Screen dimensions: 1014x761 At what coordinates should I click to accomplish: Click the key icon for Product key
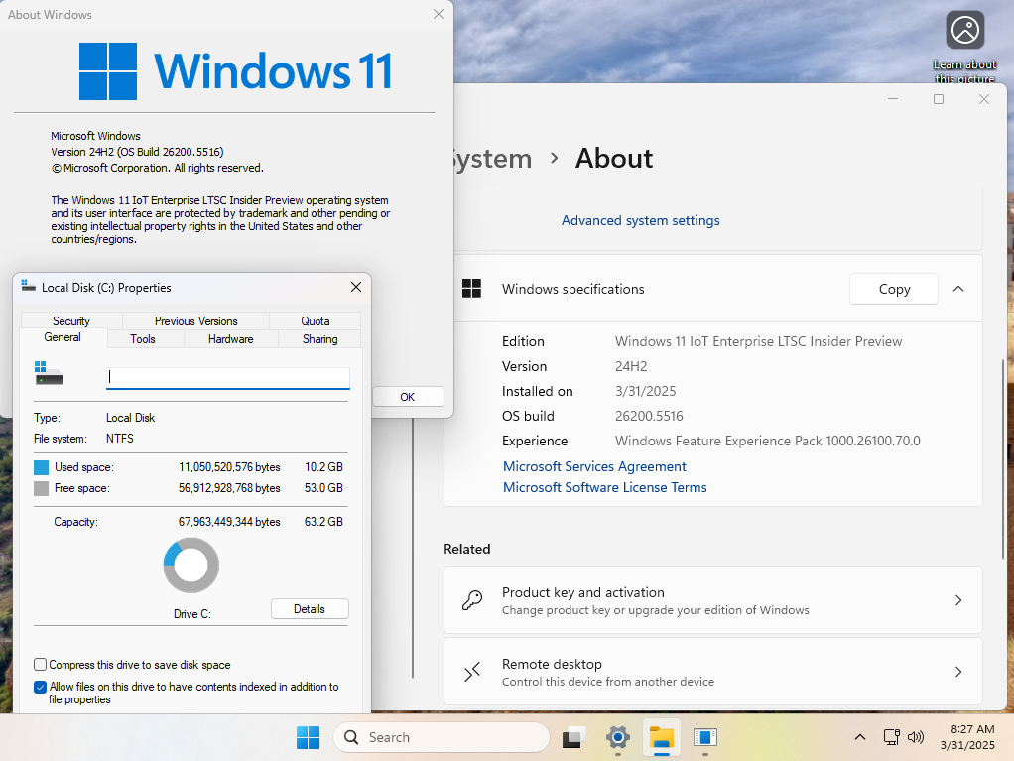pos(472,600)
